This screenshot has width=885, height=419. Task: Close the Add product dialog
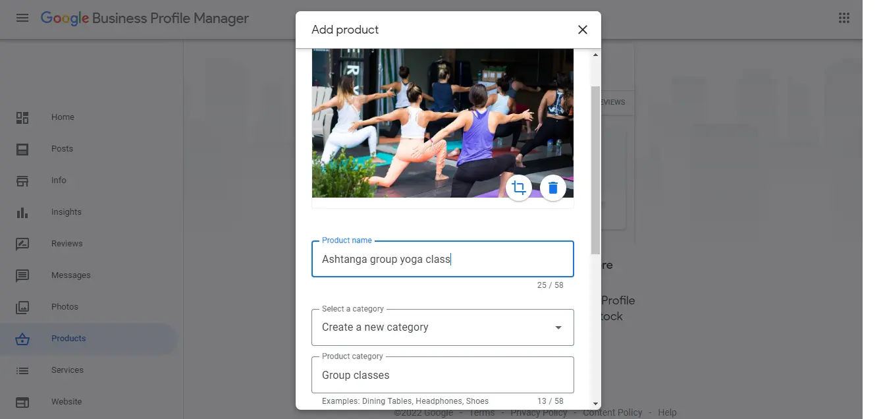point(582,30)
